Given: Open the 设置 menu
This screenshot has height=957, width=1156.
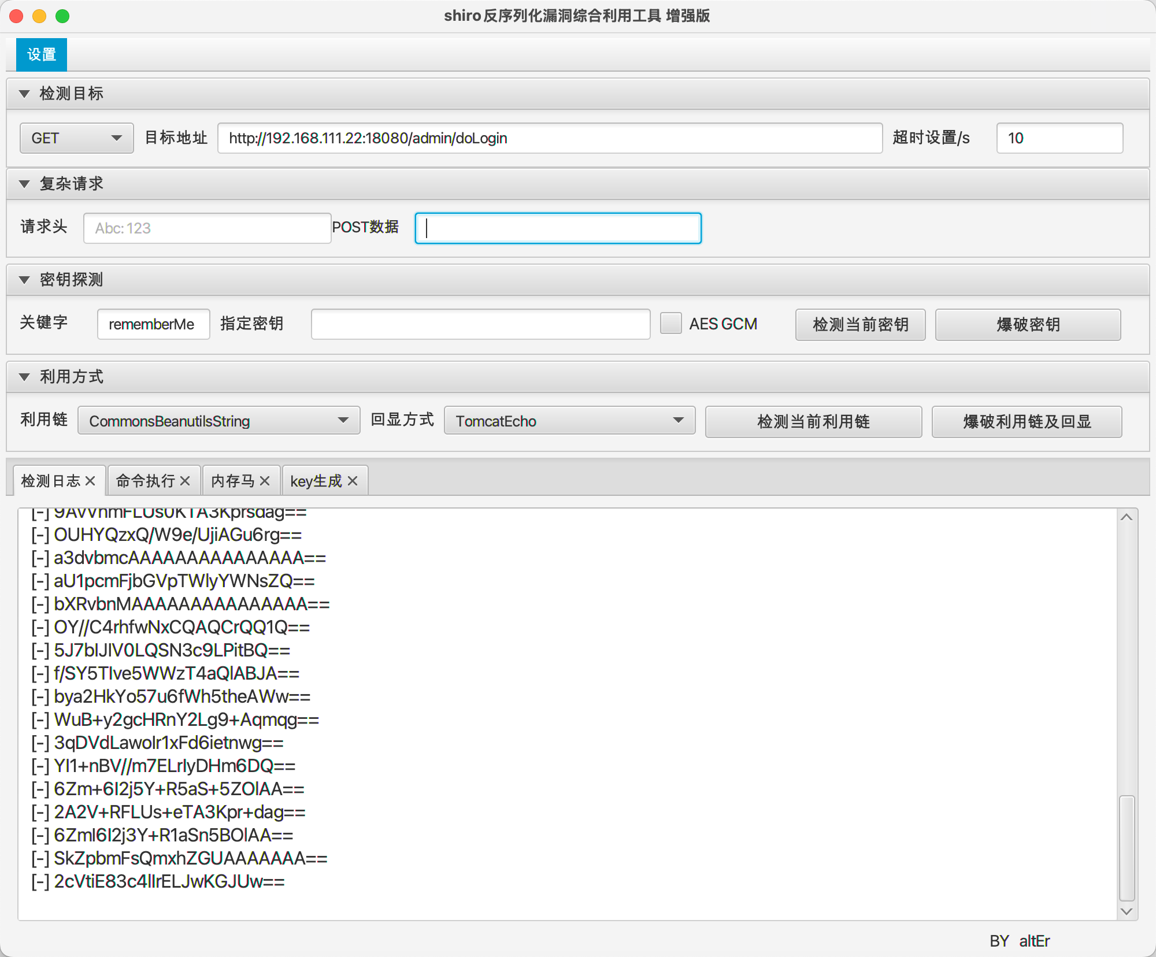Looking at the screenshot, I should [x=42, y=55].
